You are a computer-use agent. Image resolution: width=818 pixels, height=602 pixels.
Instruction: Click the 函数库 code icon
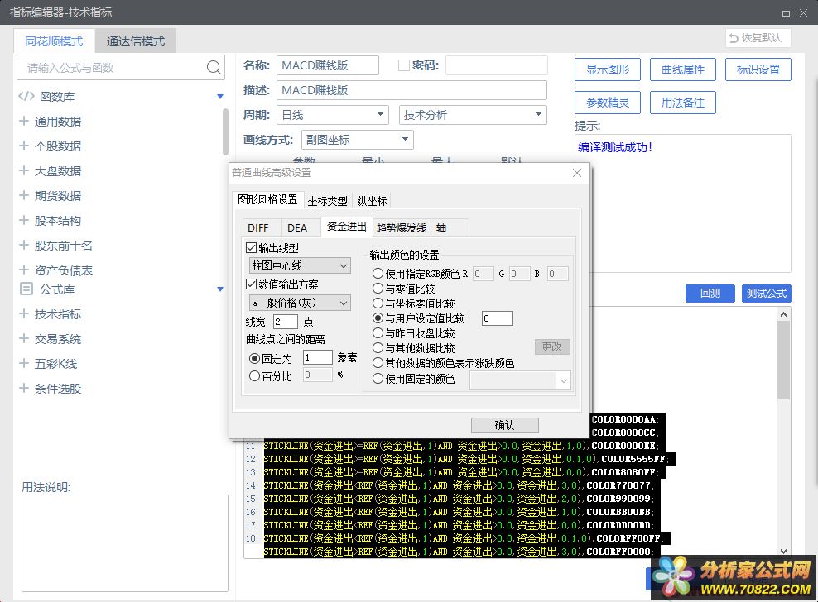(26, 96)
